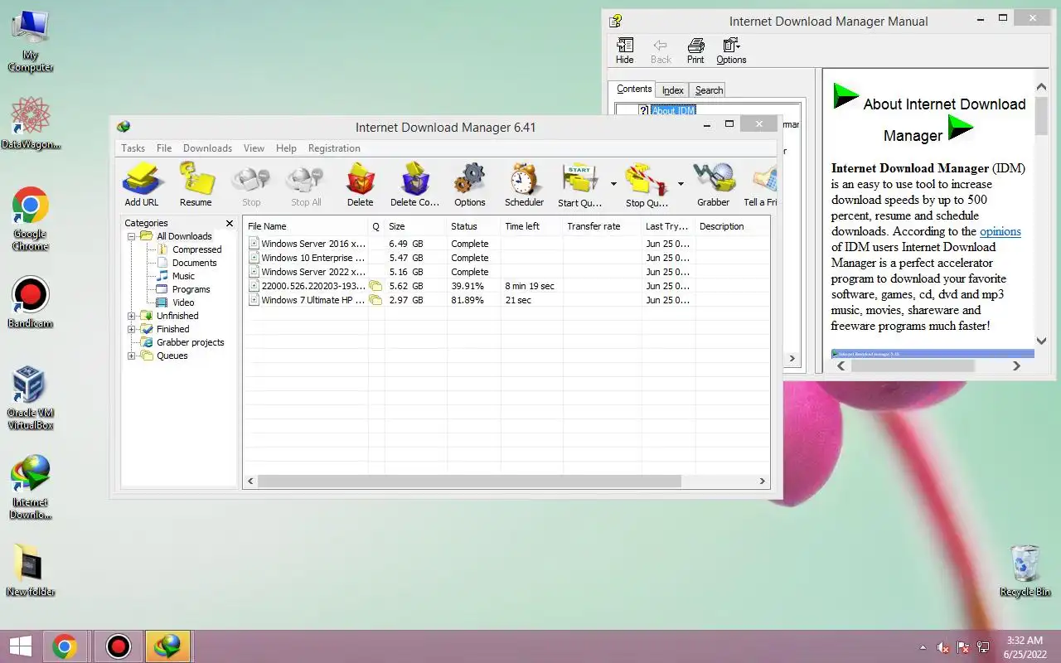
Task: Select Google Chrome desktop shortcut
Action: tap(31, 219)
